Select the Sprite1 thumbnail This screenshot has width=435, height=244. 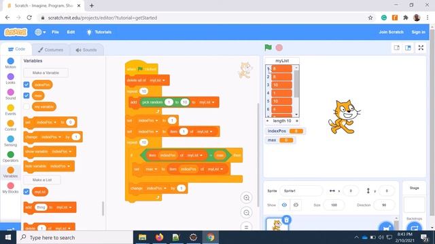(277, 224)
